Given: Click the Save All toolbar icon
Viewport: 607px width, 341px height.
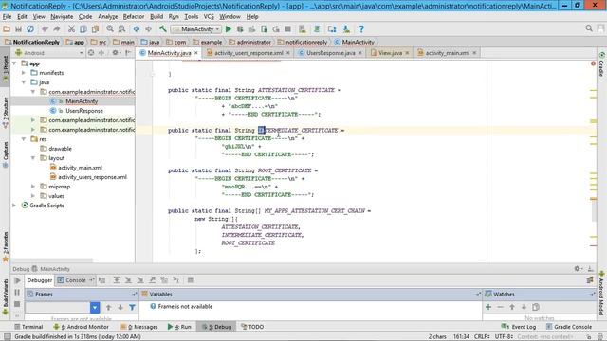Looking at the screenshot, I should tap(18, 29).
